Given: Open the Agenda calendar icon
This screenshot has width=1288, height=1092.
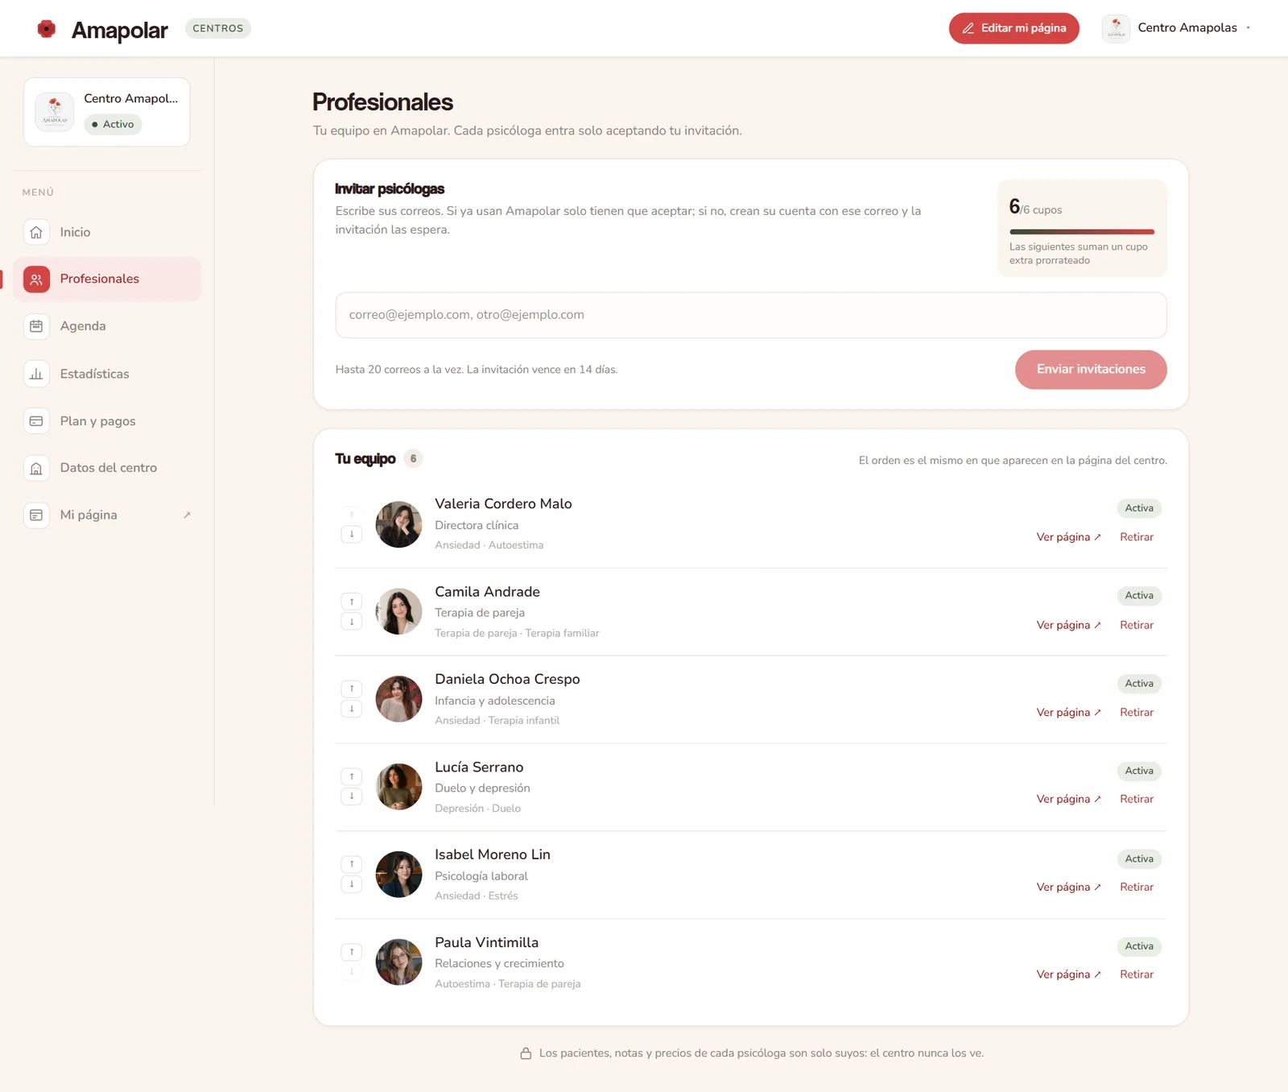Looking at the screenshot, I should [x=36, y=326].
